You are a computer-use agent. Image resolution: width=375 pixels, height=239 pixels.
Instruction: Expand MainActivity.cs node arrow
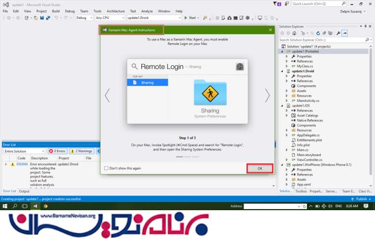(x=287, y=101)
